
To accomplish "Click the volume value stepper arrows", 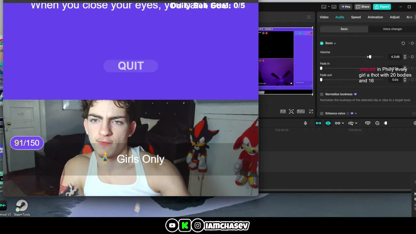I will (x=405, y=57).
